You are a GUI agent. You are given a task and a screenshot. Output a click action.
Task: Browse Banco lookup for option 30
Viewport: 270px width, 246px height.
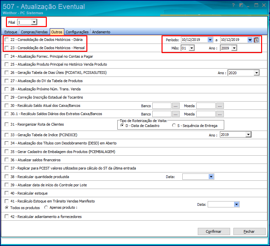[176, 106]
